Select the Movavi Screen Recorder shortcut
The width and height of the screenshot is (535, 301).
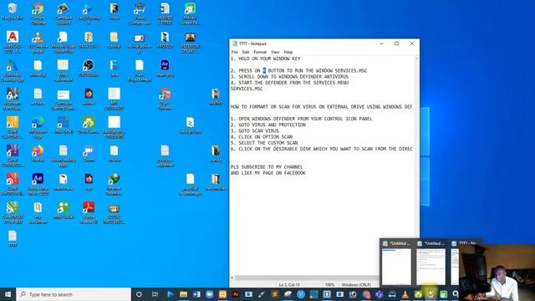(190, 13)
